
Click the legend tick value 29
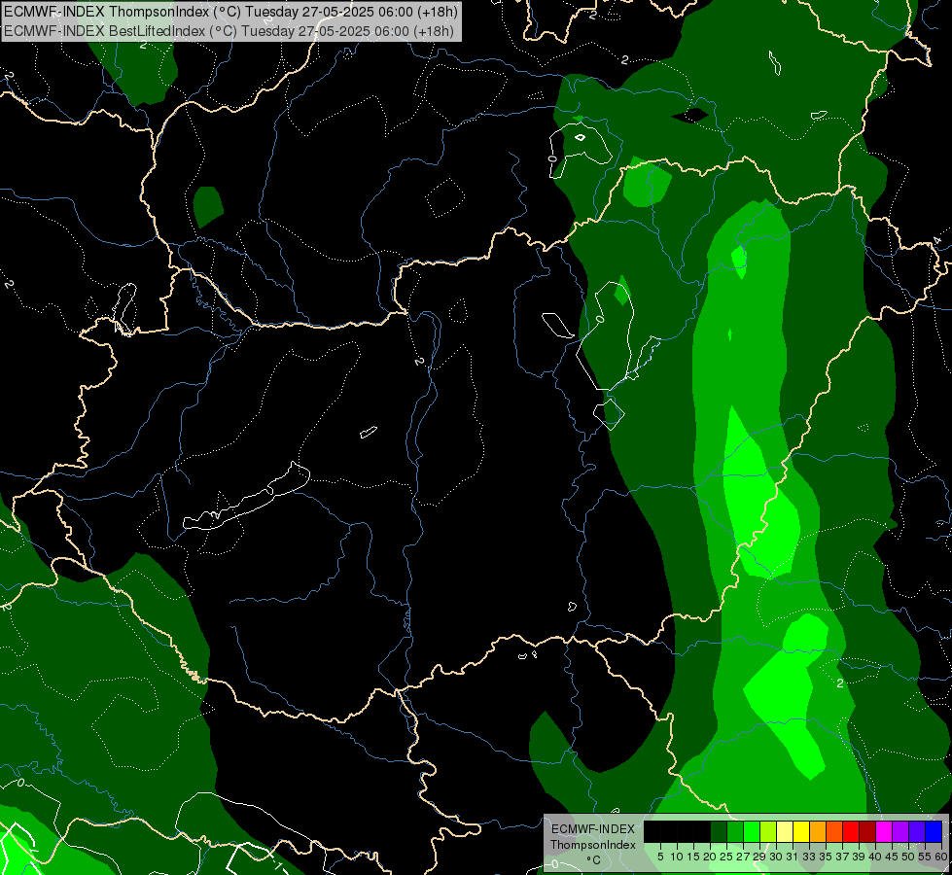pos(758,857)
